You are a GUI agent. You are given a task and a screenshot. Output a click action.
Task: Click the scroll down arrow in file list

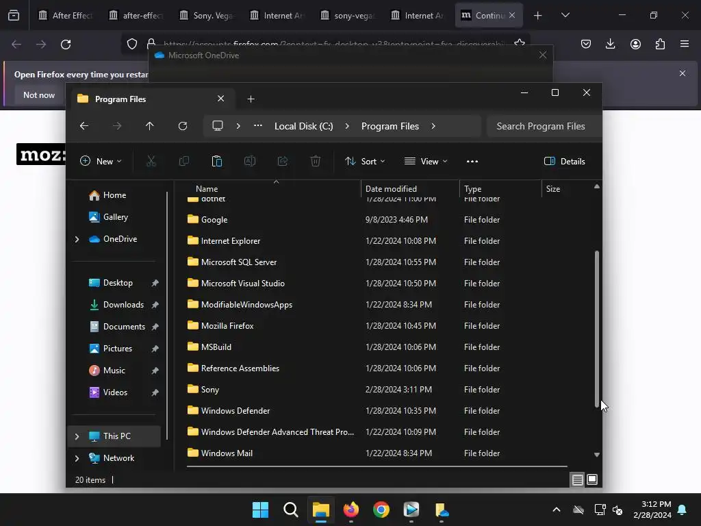pyautogui.click(x=597, y=455)
